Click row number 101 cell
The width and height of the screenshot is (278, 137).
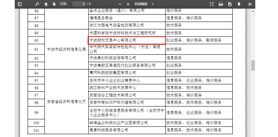[36, 130]
